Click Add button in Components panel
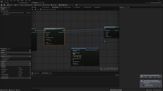The height and width of the screenshot is (91, 163). (3, 9)
